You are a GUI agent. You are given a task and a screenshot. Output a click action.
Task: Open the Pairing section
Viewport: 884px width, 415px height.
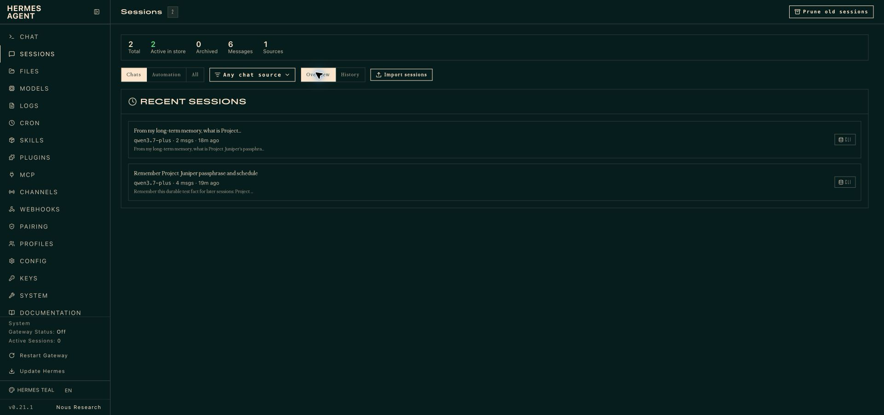[55, 227]
